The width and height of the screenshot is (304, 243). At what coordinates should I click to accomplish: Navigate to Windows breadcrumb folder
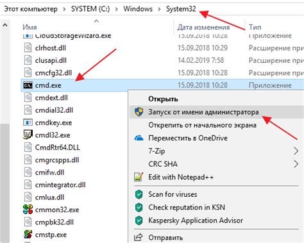(138, 9)
